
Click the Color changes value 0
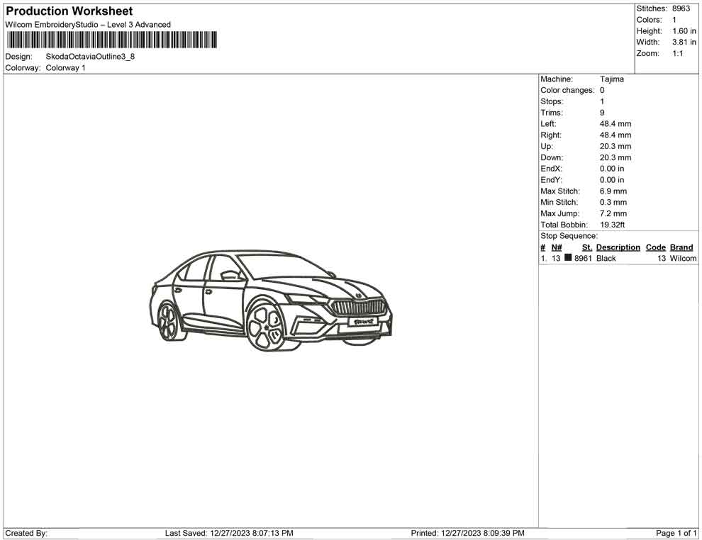tap(602, 91)
